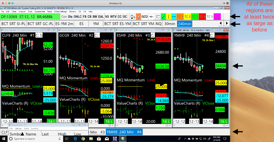Open the Windows Start menu

[x=4, y=139]
